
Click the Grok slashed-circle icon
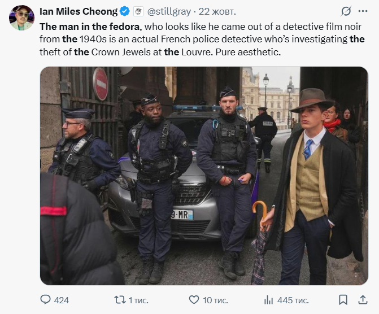click(346, 11)
